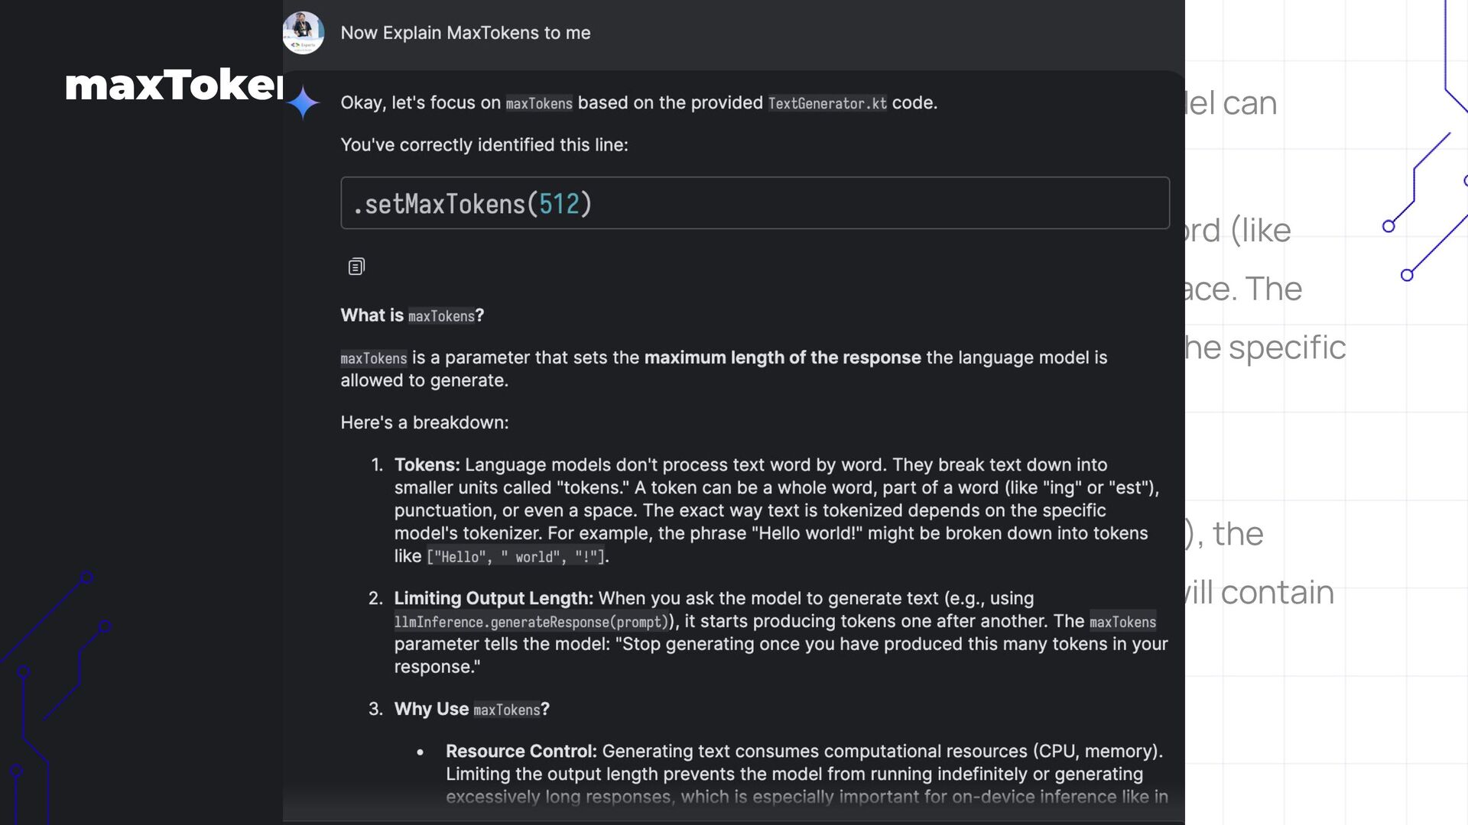This screenshot has width=1468, height=825.
Task: Click the "Now Explain MaxTokens to me" message
Action: [465, 33]
